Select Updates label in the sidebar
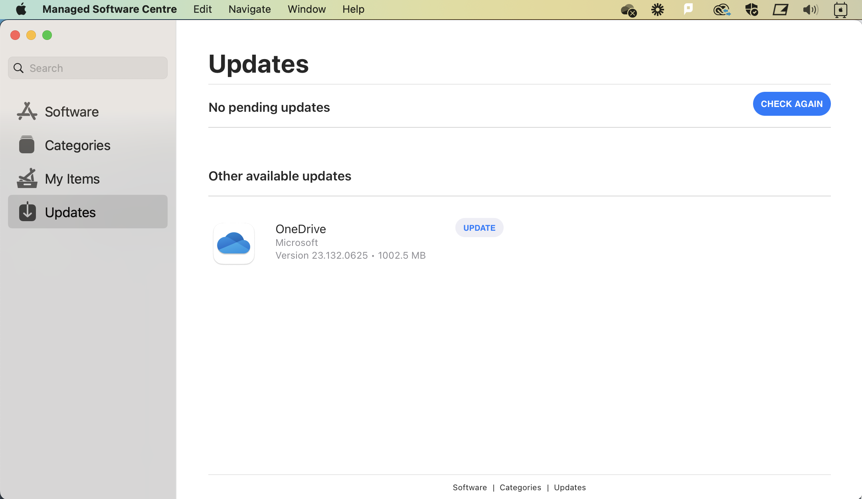This screenshot has width=862, height=499. (x=70, y=212)
